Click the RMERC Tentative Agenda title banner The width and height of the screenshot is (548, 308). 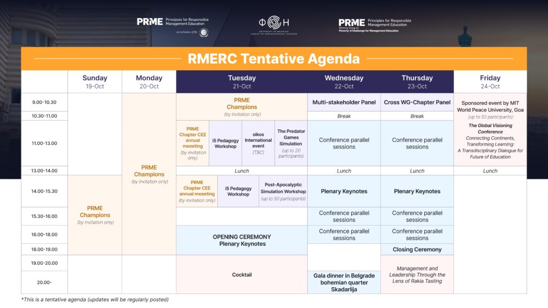(x=273, y=58)
